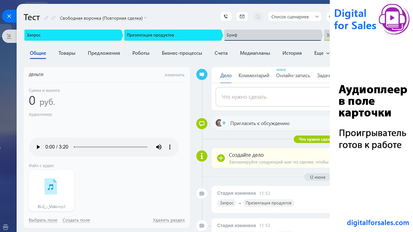Mute the audio player volume
413x232 pixels.
point(159,147)
